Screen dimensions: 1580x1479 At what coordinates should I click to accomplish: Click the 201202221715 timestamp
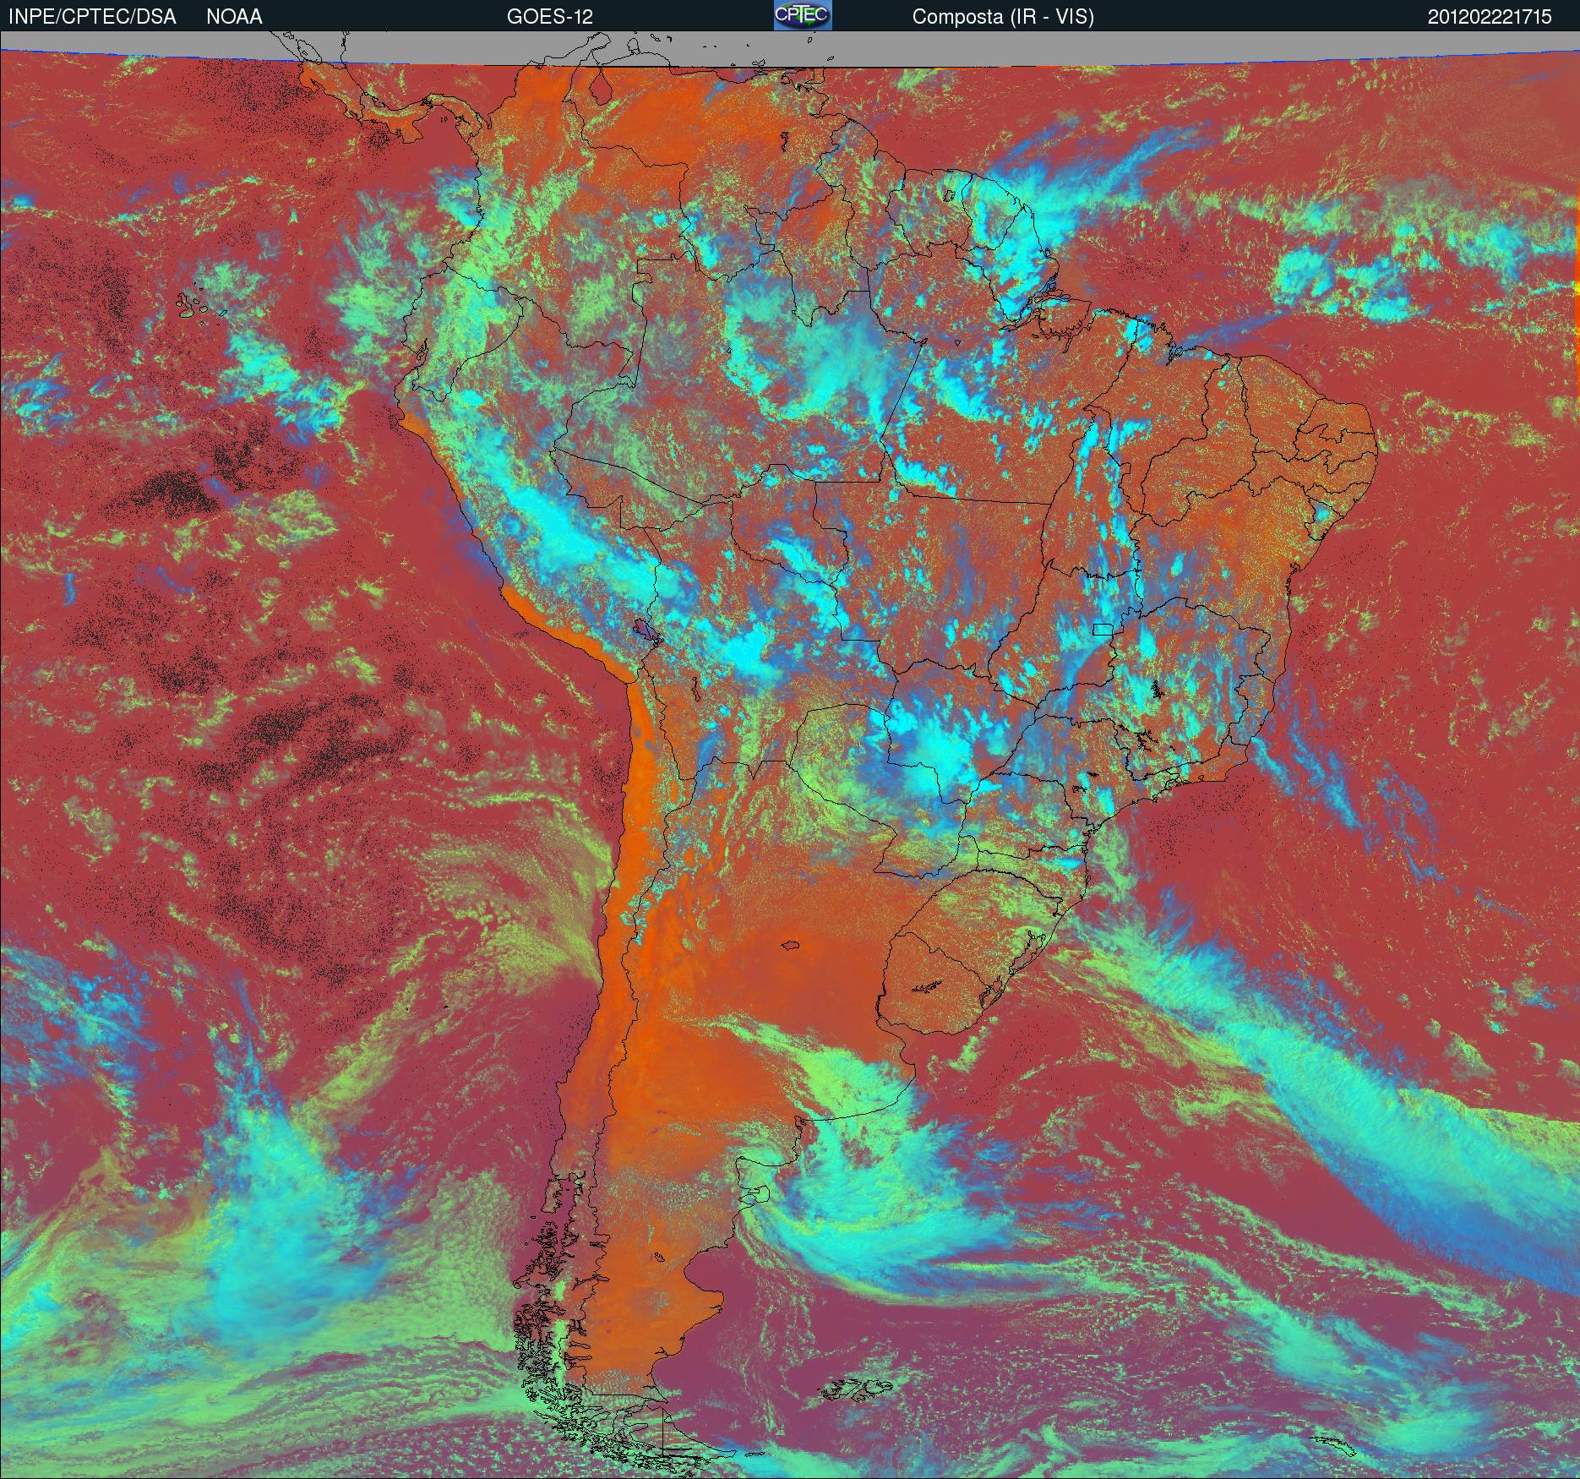1490,17
